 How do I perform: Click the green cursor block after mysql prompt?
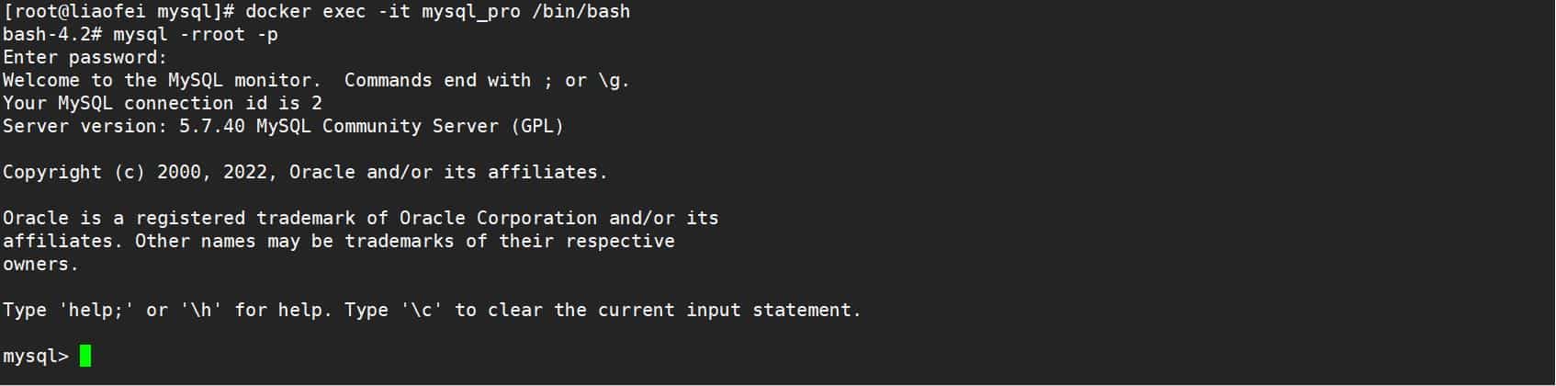tap(85, 356)
